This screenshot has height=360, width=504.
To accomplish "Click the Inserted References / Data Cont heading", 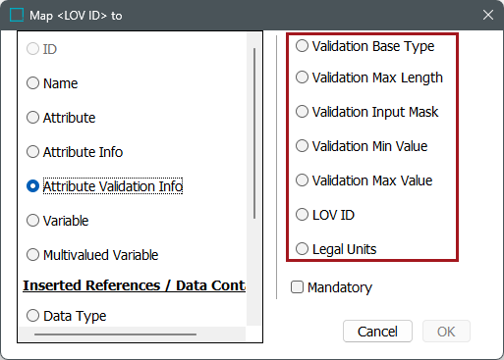I will pos(134,285).
